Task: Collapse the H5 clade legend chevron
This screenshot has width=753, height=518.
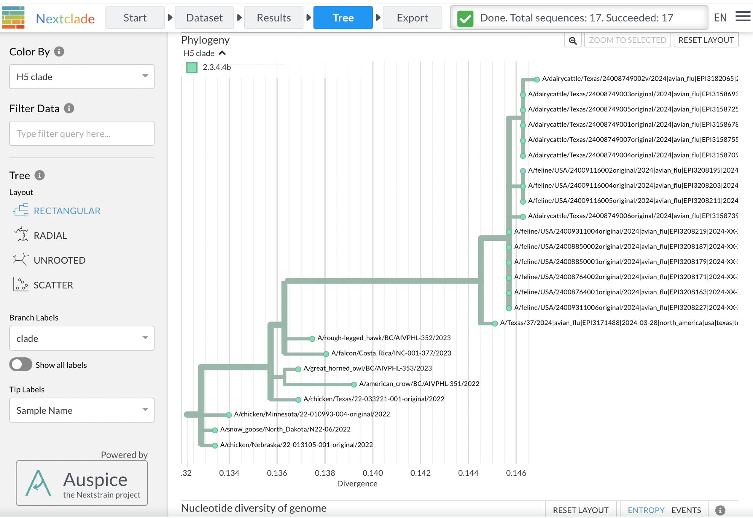Action: tap(222, 53)
